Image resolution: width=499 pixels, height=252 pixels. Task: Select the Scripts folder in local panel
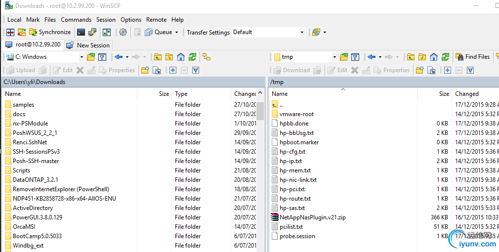click(x=21, y=170)
